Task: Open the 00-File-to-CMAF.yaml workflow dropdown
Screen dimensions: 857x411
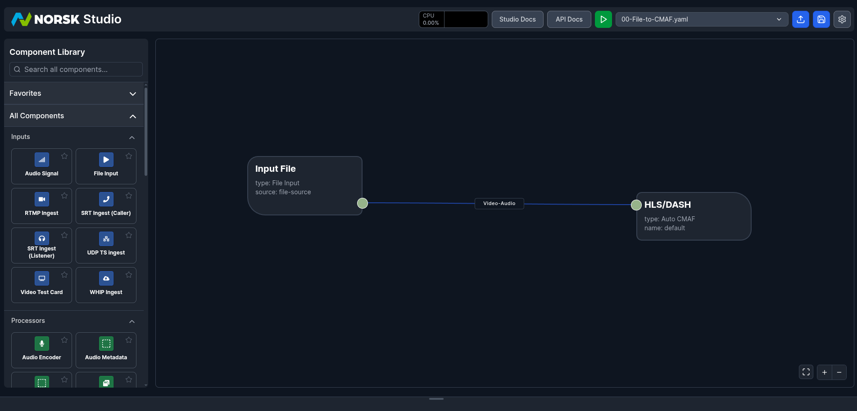Action: pyautogui.click(x=701, y=19)
